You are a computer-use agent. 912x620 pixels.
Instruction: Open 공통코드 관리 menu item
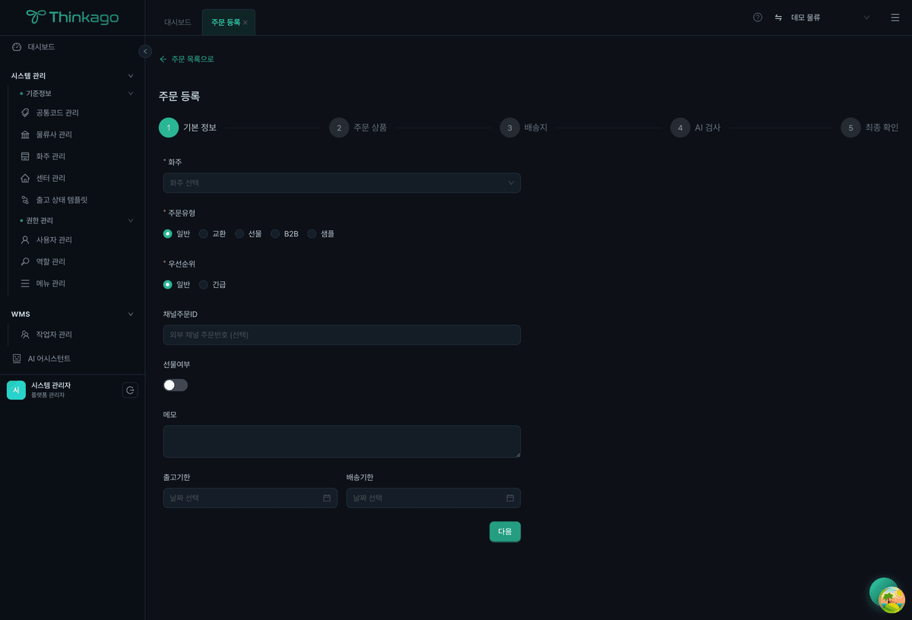click(x=57, y=113)
